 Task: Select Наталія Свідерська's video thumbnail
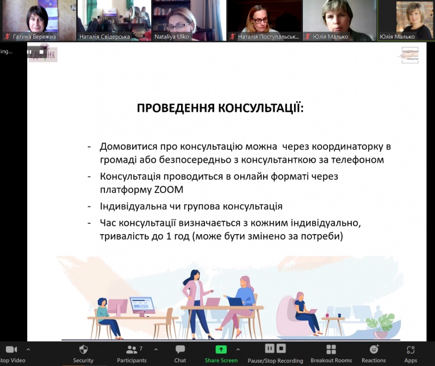pyautogui.click(x=113, y=20)
